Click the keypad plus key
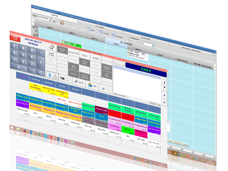228x171 pixels. tap(41, 62)
